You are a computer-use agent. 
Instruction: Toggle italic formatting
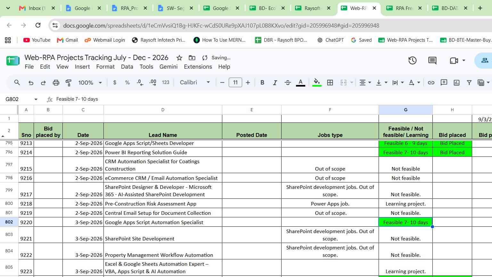pyautogui.click(x=275, y=83)
